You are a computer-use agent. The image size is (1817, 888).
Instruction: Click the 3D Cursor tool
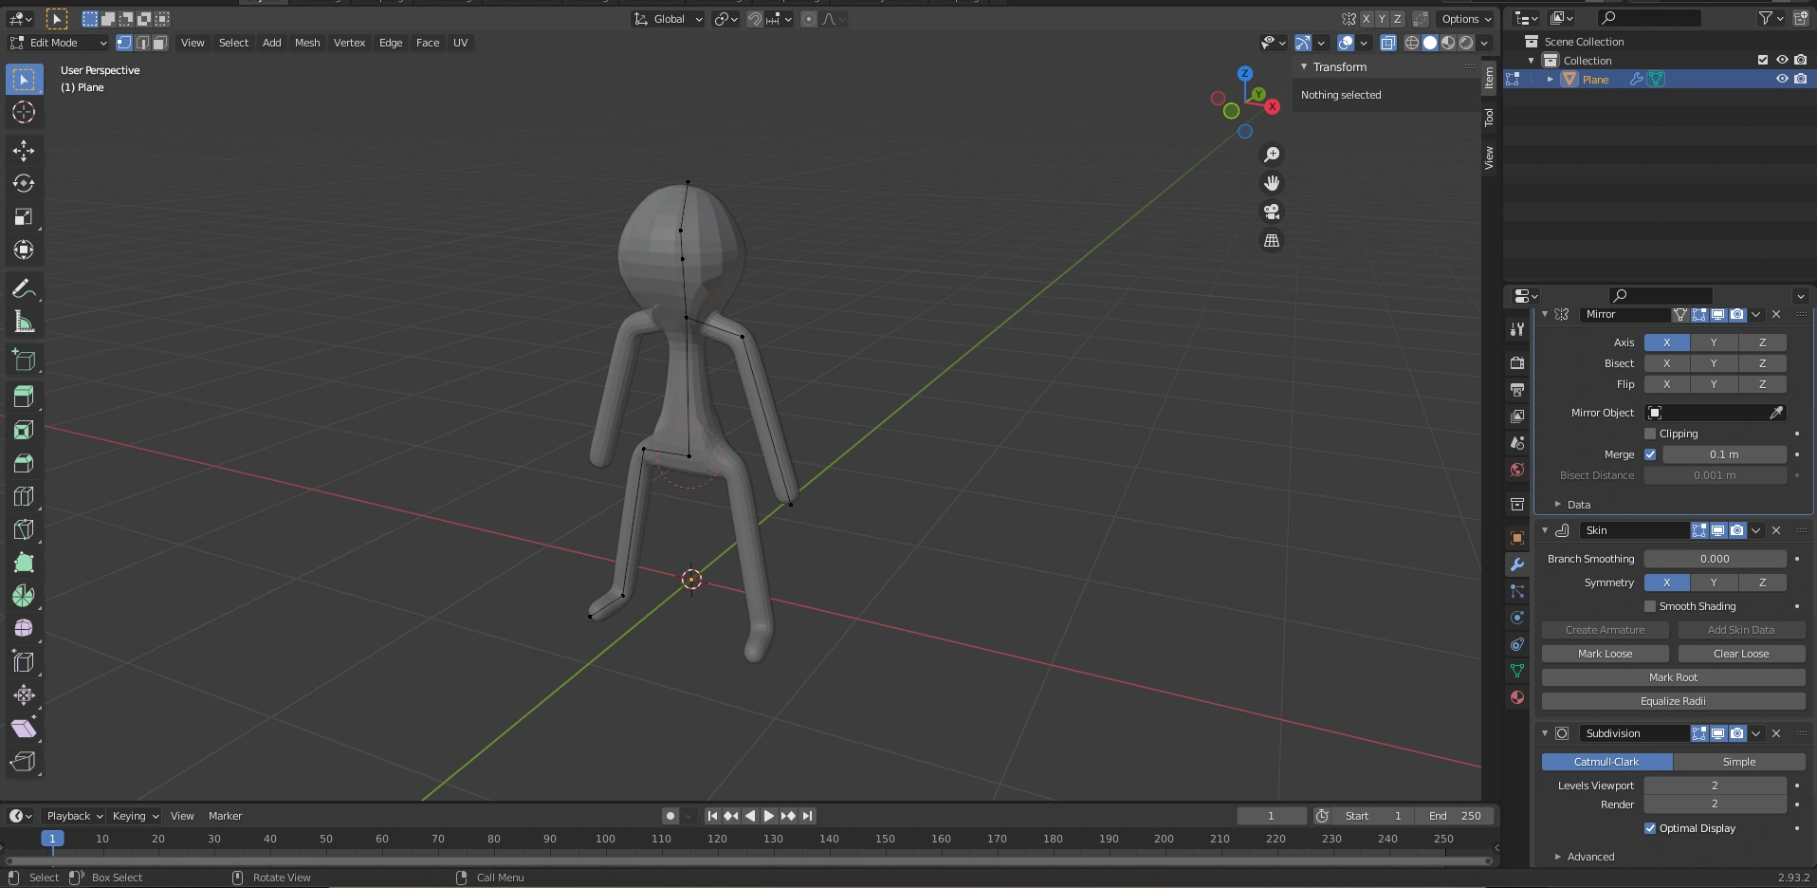tap(24, 113)
